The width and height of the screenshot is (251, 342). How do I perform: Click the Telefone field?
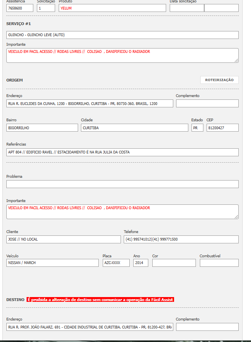[x=181, y=239]
